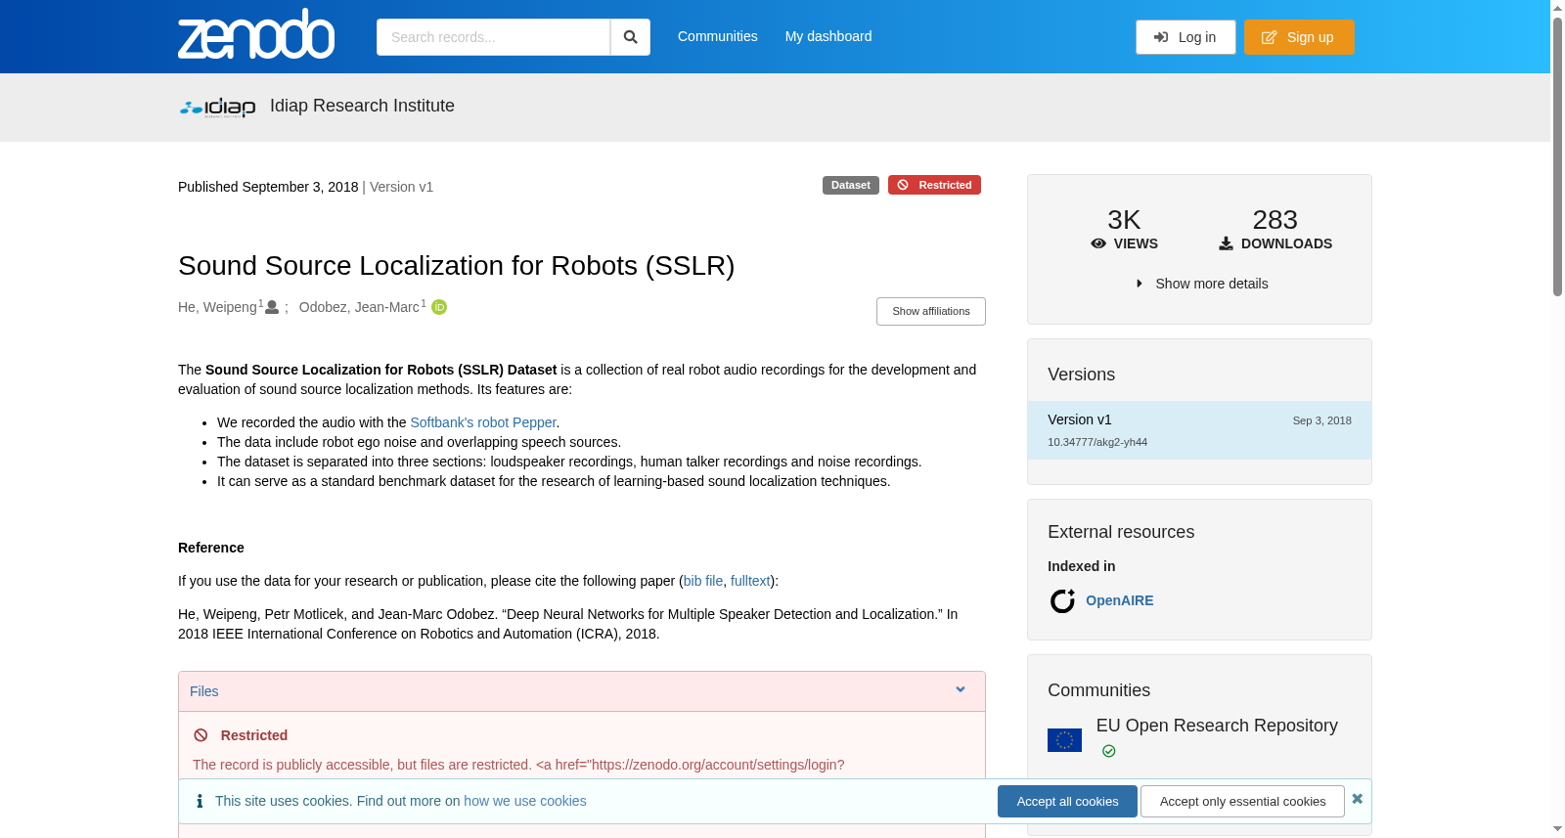This screenshot has width=1565, height=838.
Task: Click the Restricted prohibition icon in Files
Action: pos(201,735)
